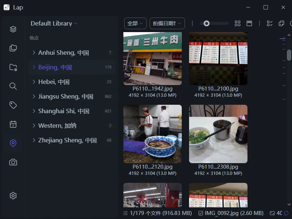Enable multi-select checklist mode
Viewport: 292px width, 219px height.
[x=269, y=23]
